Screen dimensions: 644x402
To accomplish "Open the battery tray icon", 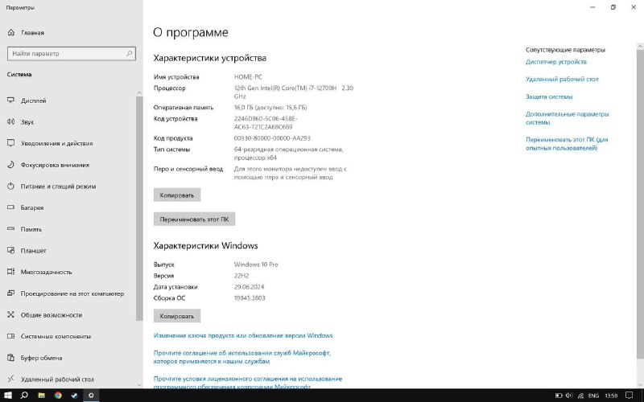I will pos(559,396).
